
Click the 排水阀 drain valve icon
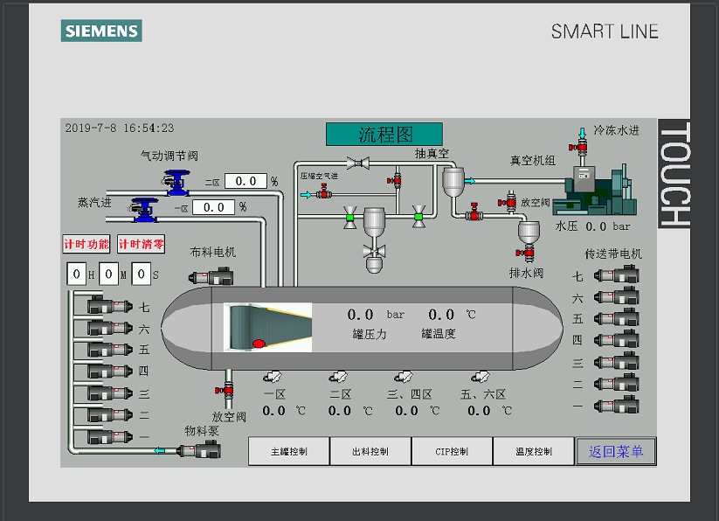(x=529, y=254)
